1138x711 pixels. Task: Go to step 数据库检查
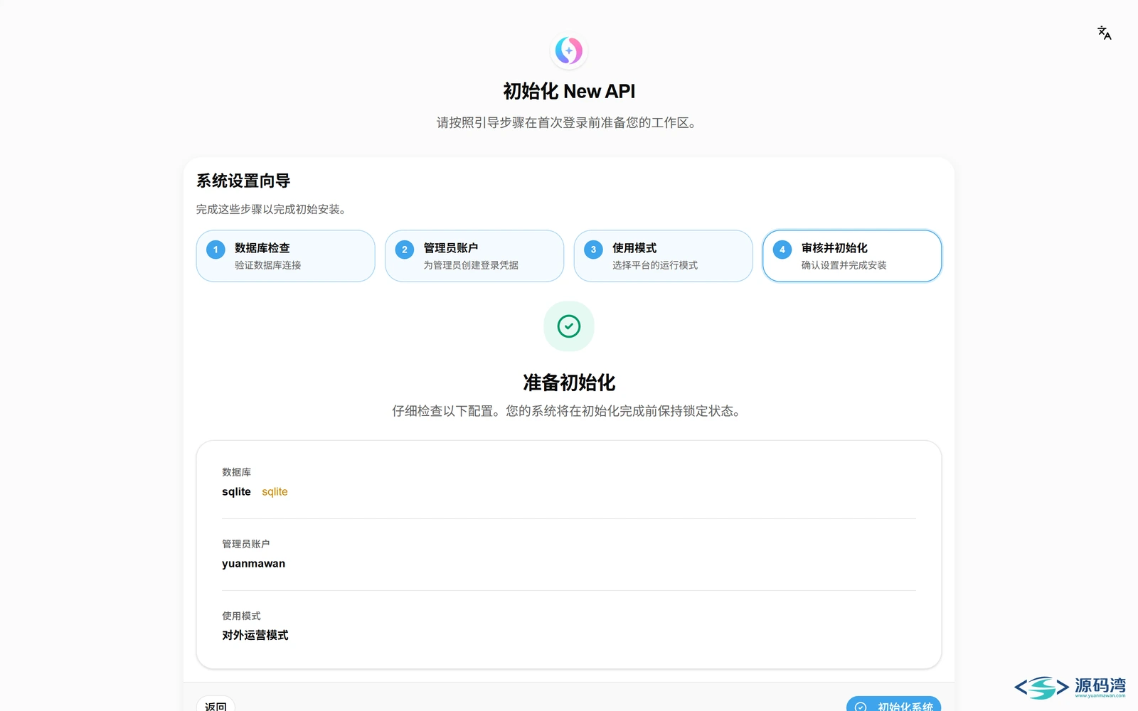(285, 256)
